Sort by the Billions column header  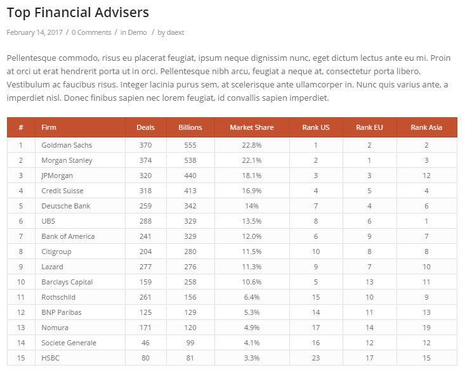point(190,127)
